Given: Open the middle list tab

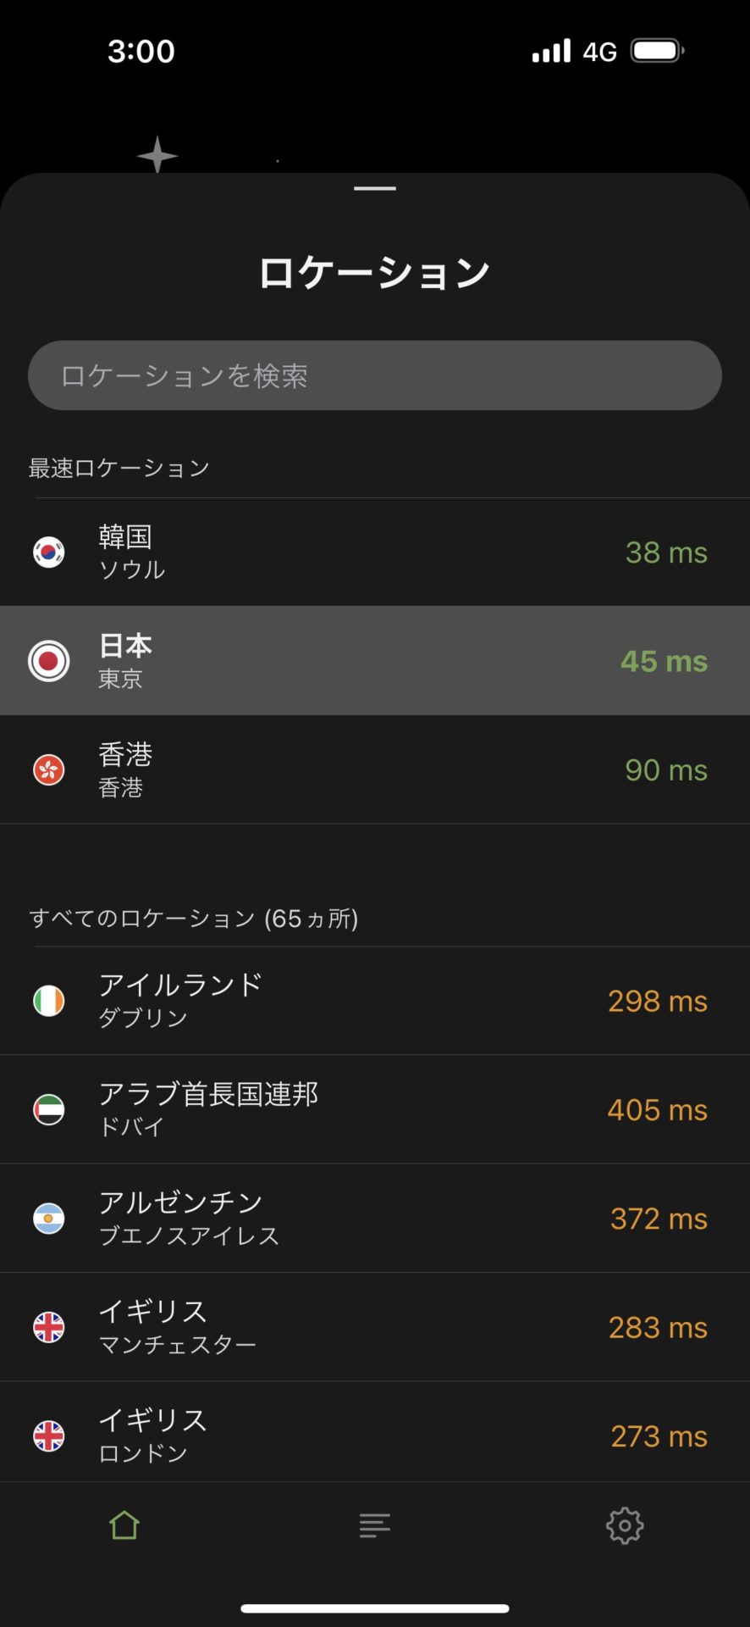Looking at the screenshot, I should tap(374, 1525).
